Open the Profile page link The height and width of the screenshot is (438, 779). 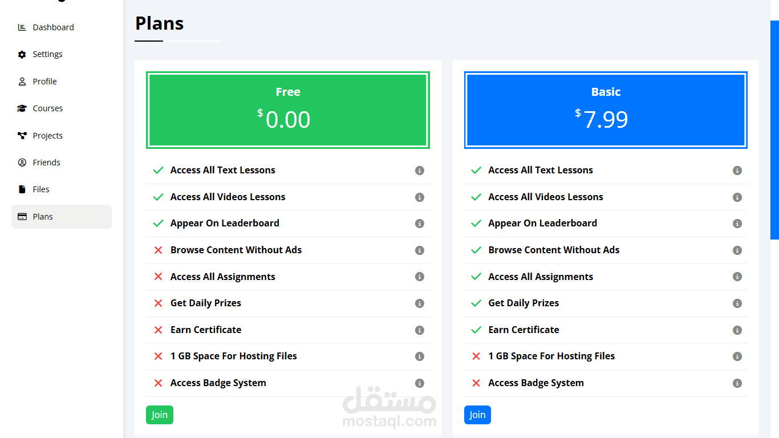click(x=62, y=82)
